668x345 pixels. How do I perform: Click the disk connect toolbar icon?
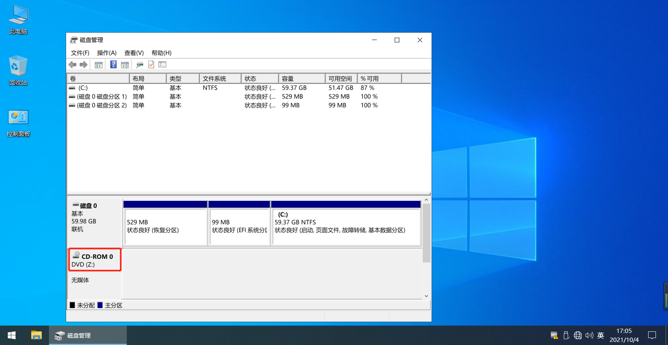pos(140,65)
